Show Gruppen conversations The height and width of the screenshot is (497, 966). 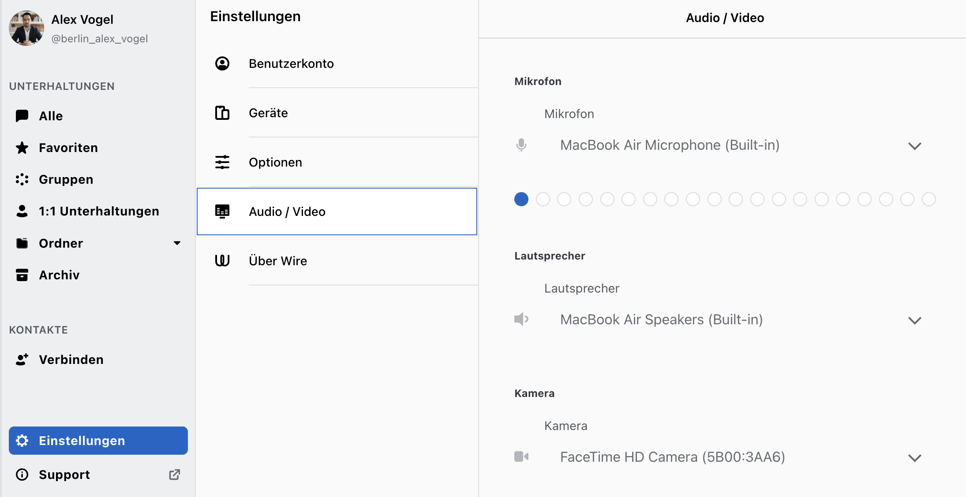click(x=98, y=179)
